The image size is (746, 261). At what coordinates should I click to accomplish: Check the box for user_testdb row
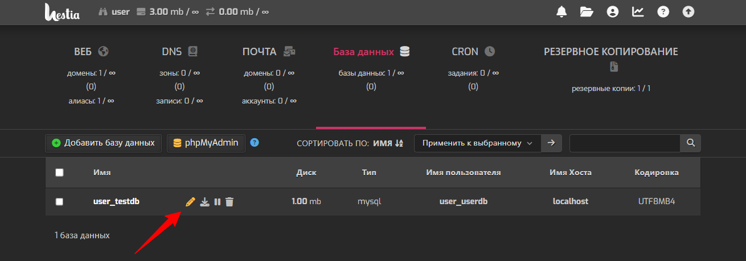(59, 201)
